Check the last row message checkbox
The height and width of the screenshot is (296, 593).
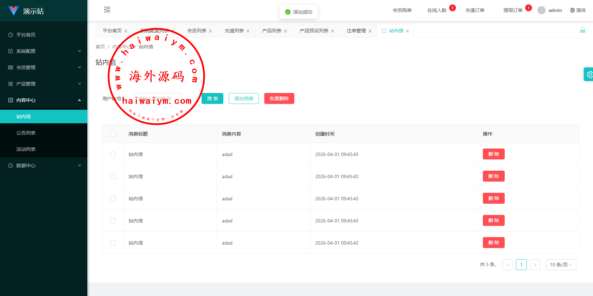(113, 243)
